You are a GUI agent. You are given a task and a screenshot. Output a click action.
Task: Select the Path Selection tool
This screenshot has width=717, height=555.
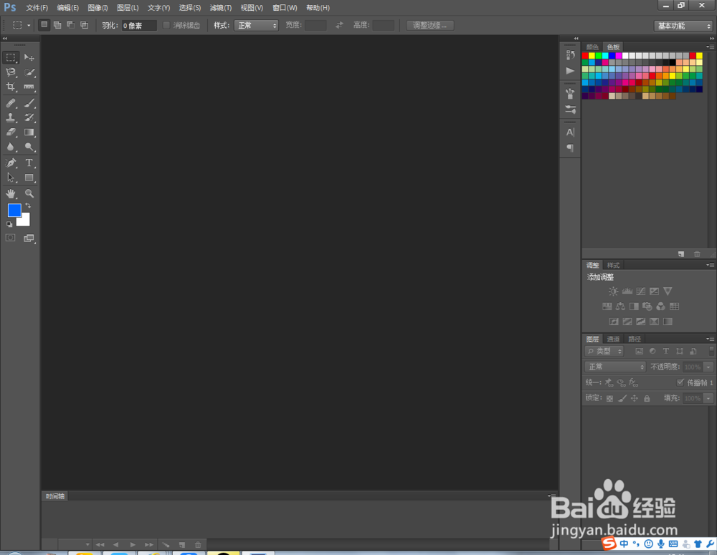11,178
